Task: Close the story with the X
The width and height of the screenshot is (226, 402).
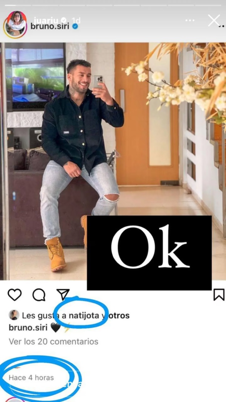Action: [x=214, y=20]
